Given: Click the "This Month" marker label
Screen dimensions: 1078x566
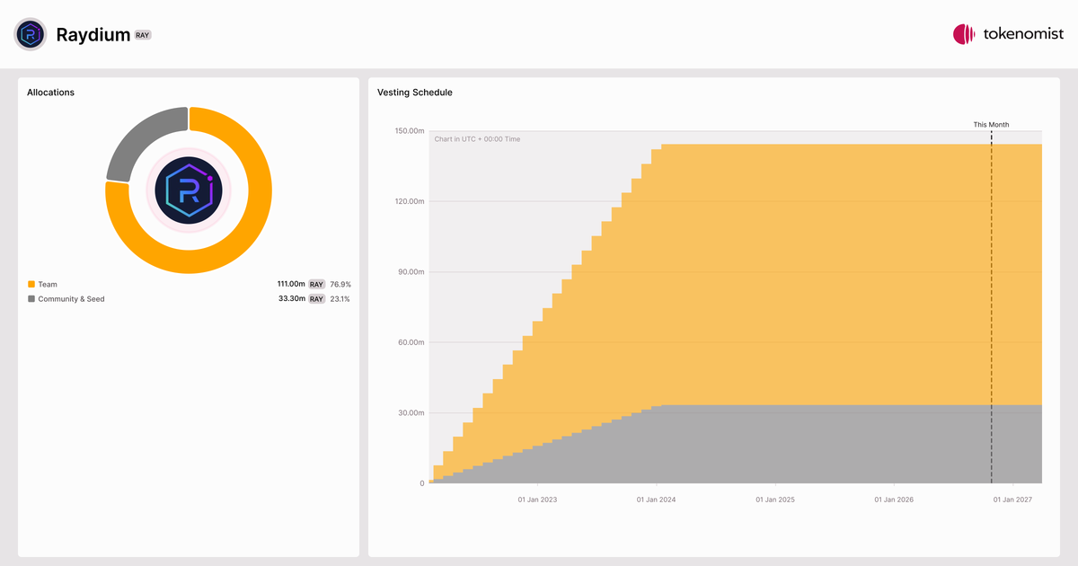Looking at the screenshot, I should [991, 125].
